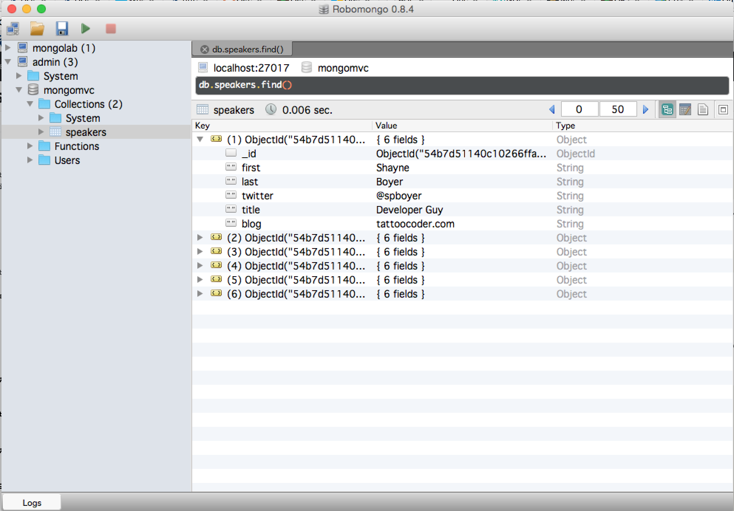Switch to text view mode icon
The height and width of the screenshot is (511, 734).
703,110
